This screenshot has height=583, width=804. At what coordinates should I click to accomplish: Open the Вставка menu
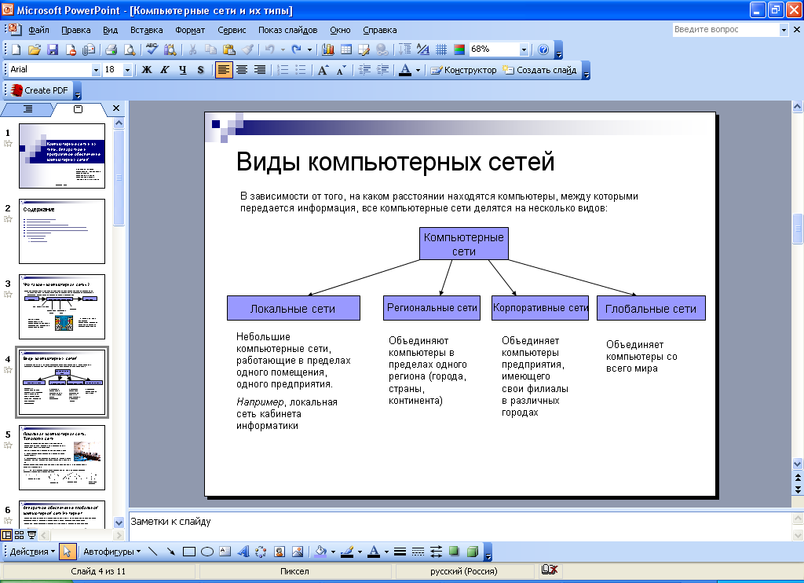(x=147, y=30)
